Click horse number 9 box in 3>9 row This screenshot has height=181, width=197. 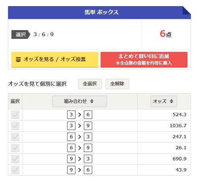pos(88,126)
